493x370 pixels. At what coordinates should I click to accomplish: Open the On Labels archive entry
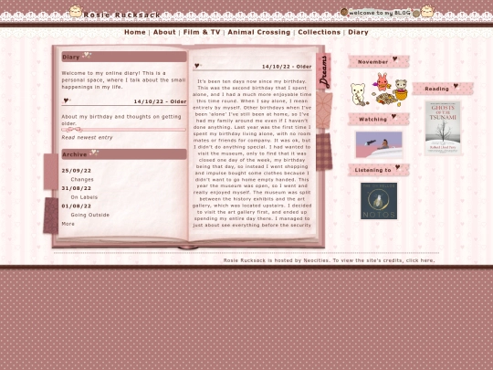tap(84, 197)
